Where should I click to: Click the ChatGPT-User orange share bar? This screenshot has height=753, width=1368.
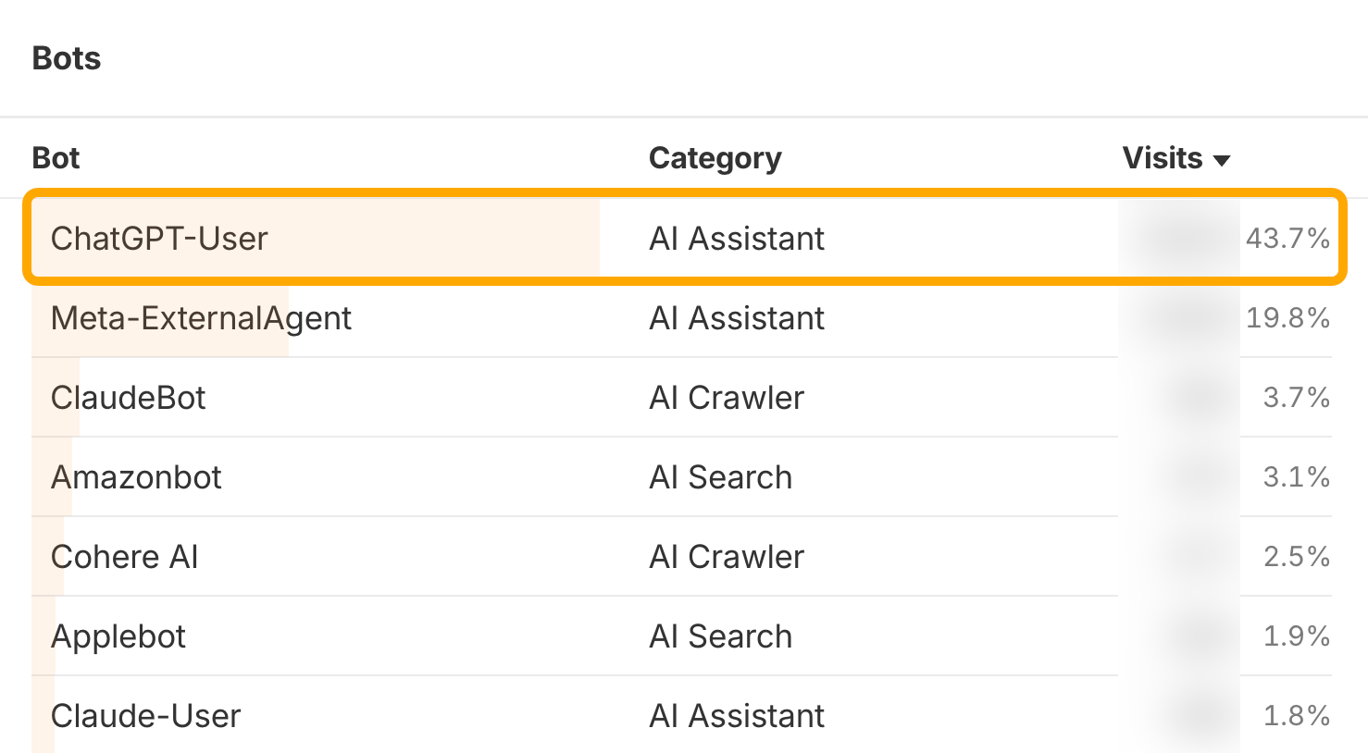(316, 237)
